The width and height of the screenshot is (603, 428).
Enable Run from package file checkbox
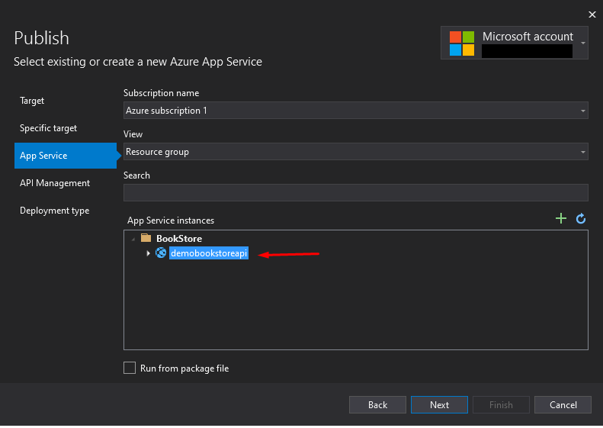[130, 368]
